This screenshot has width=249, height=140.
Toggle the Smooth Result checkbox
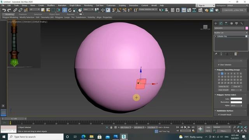[219, 114]
